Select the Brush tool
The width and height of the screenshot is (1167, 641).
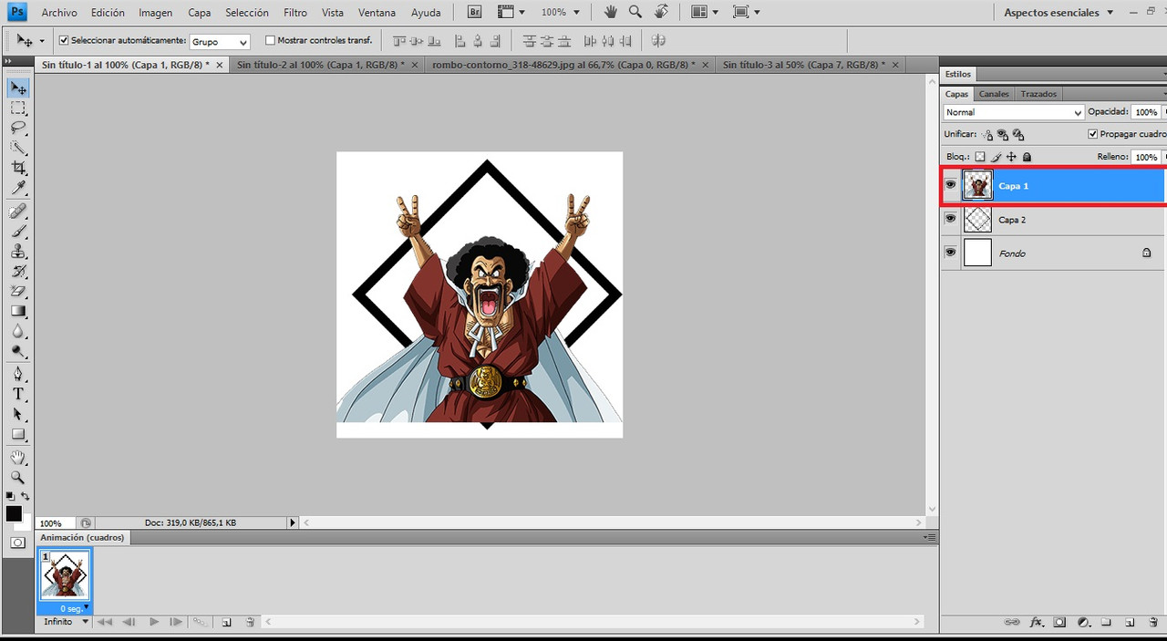click(x=18, y=232)
